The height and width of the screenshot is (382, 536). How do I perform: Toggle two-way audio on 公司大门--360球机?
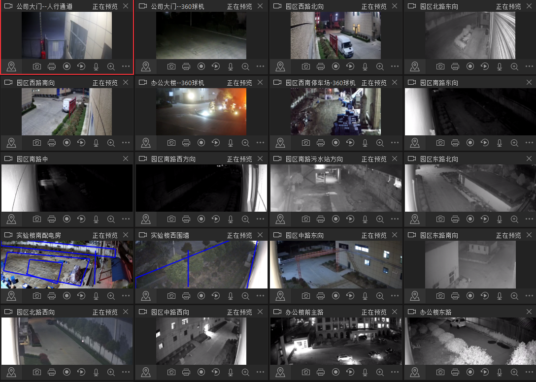(231, 66)
